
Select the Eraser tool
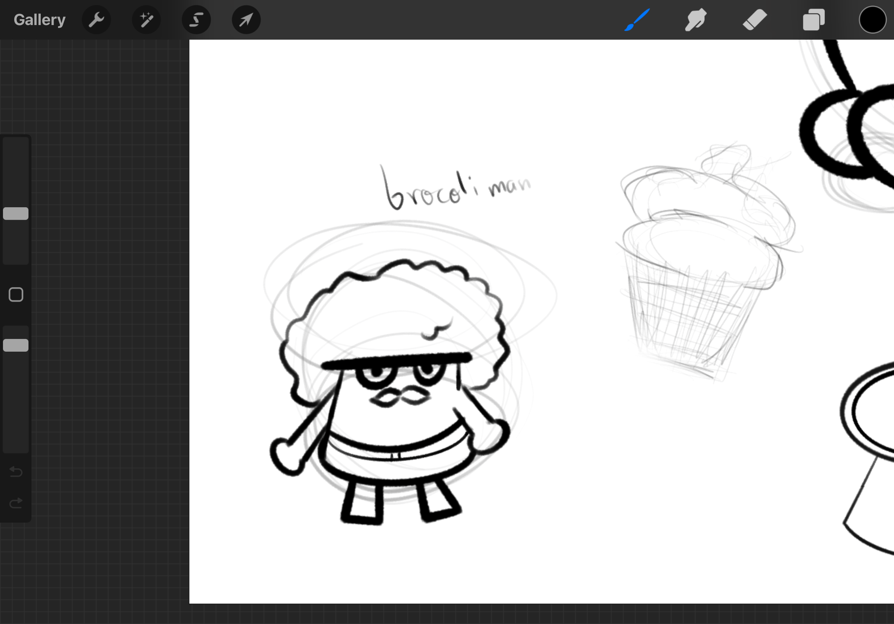click(x=755, y=20)
